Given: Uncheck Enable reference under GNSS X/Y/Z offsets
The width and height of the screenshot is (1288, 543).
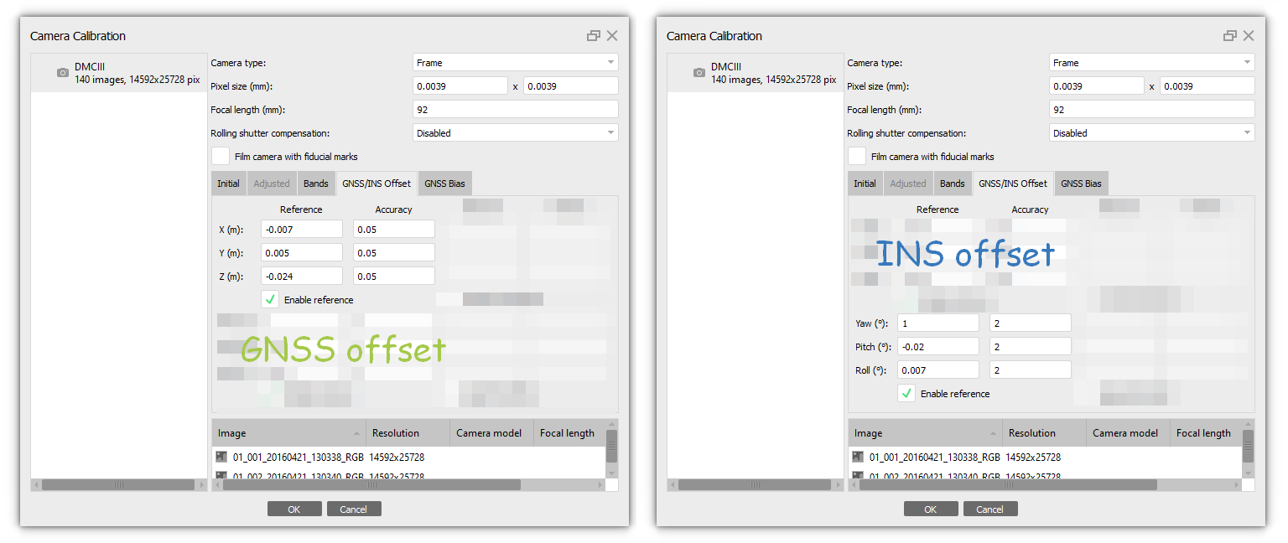Looking at the screenshot, I should (x=270, y=300).
